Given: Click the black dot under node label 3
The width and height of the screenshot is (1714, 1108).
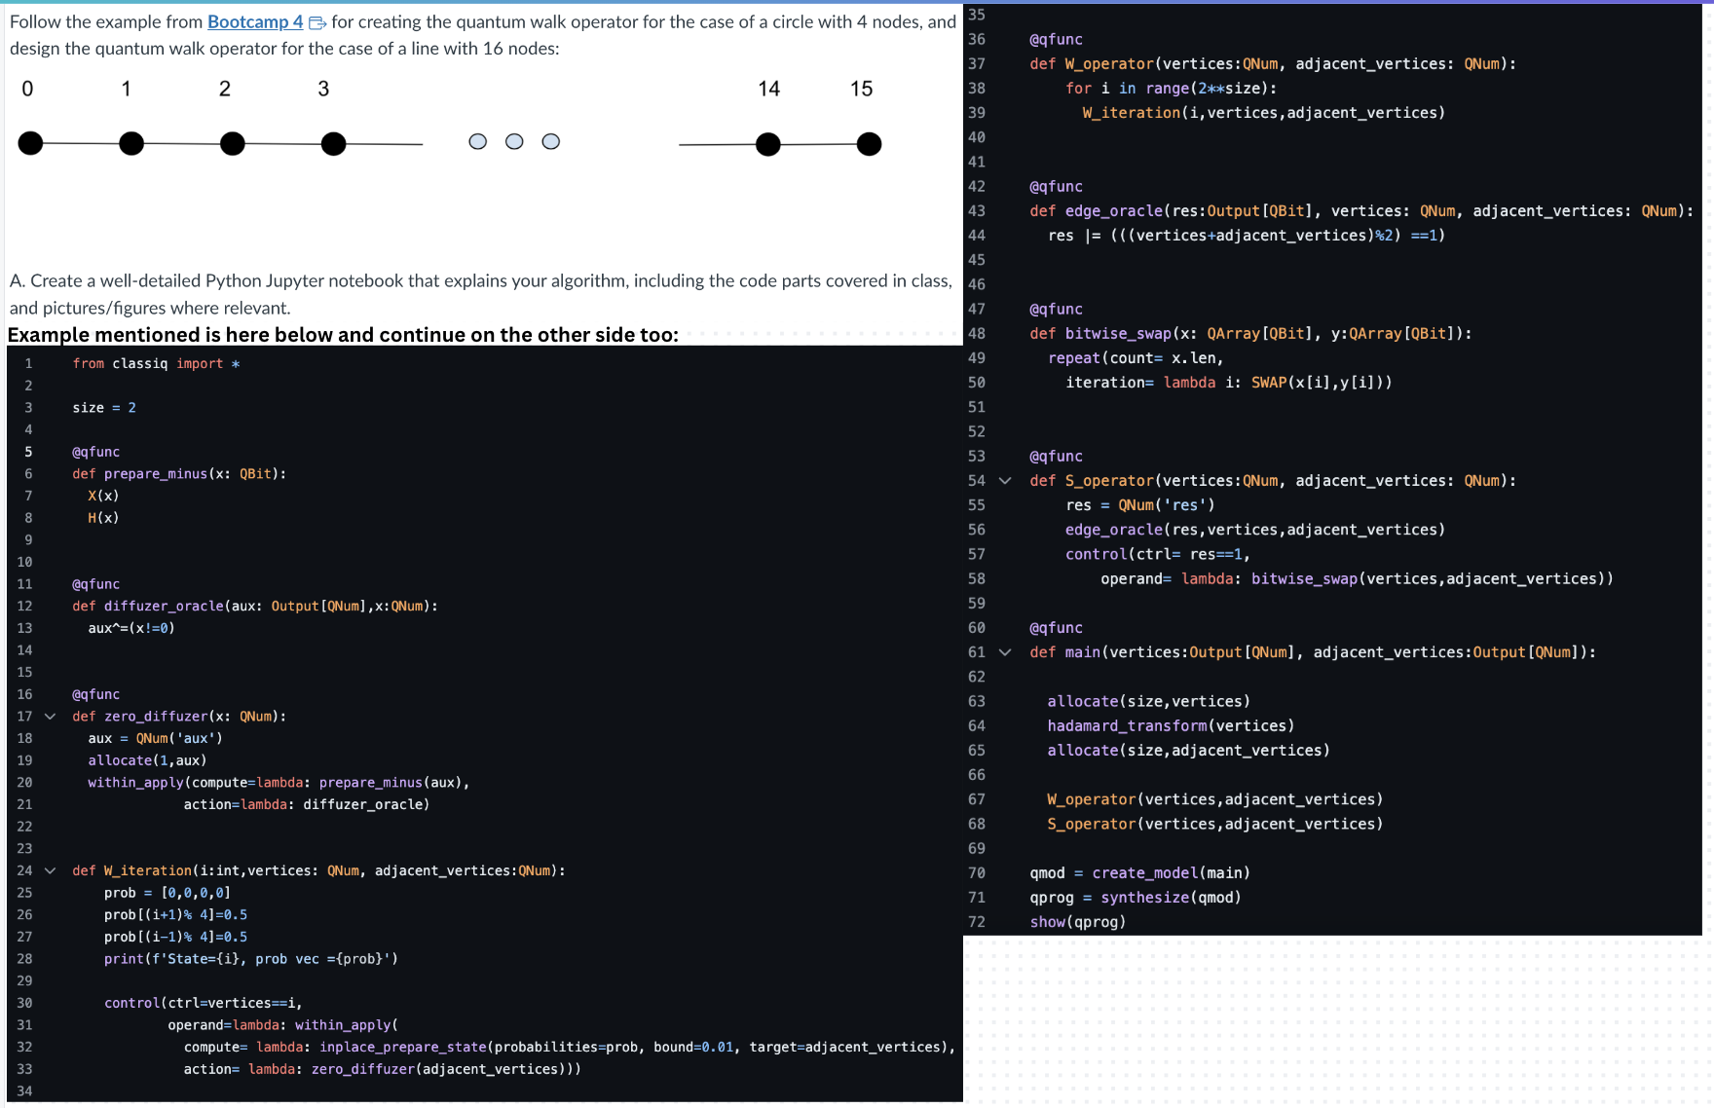Looking at the screenshot, I should point(334,144).
